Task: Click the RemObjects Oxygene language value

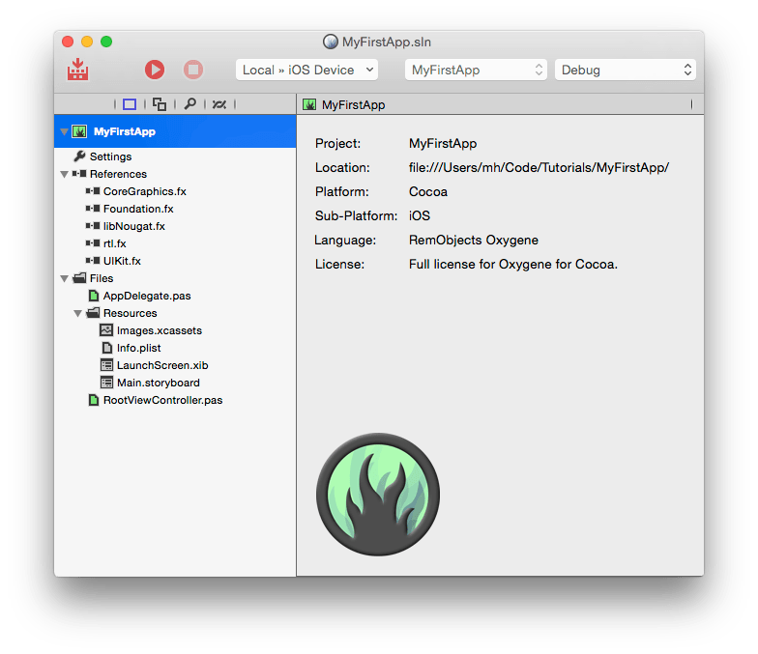Action: pyautogui.click(x=474, y=240)
